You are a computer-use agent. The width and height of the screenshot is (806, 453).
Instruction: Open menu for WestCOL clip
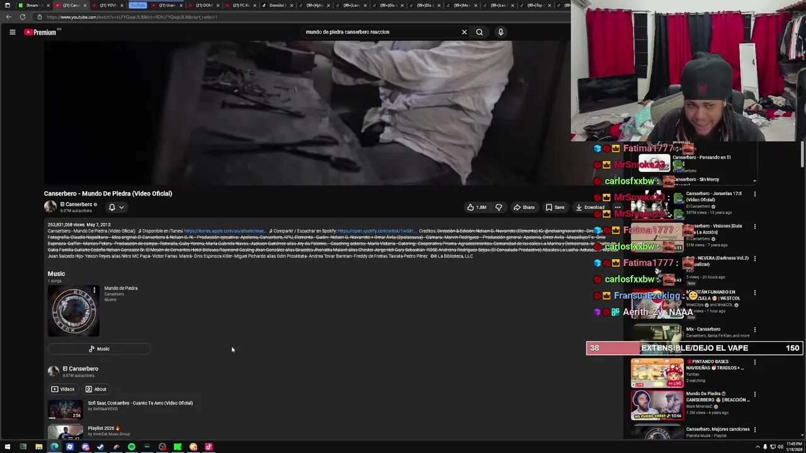tap(755, 293)
